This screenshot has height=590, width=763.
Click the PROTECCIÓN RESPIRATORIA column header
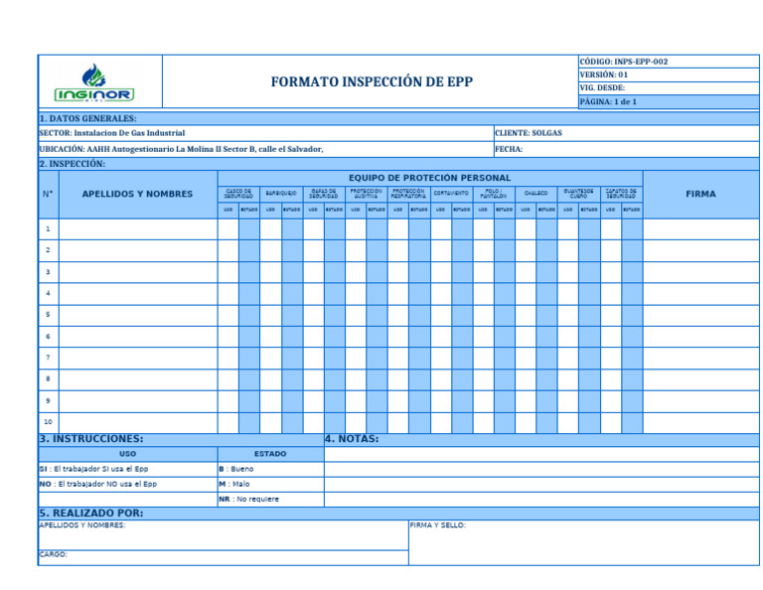[408, 194]
